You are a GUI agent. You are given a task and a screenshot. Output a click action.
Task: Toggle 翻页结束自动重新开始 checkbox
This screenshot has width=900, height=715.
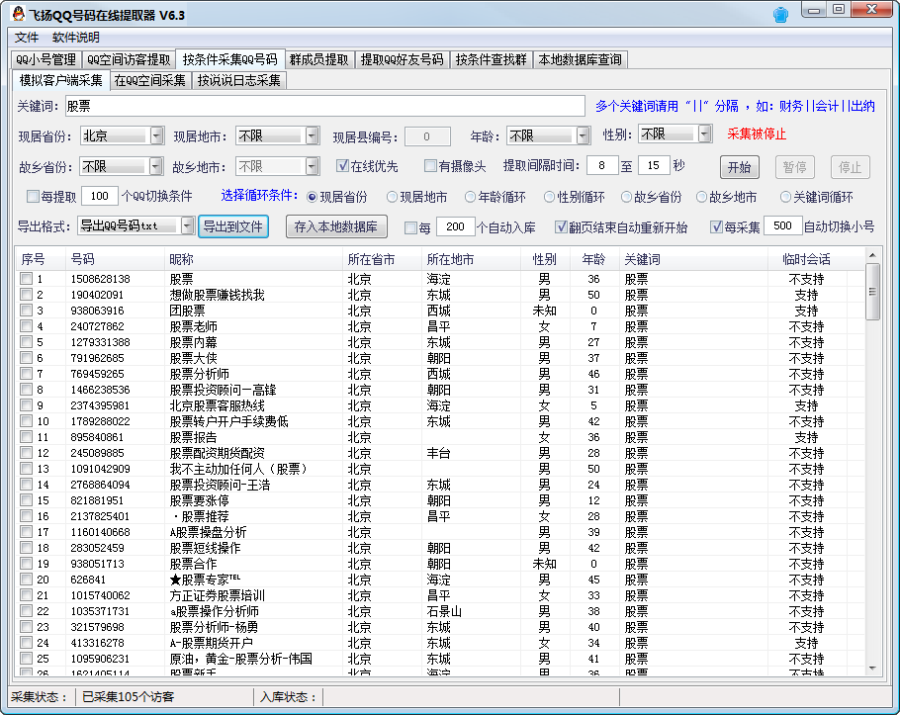click(561, 227)
